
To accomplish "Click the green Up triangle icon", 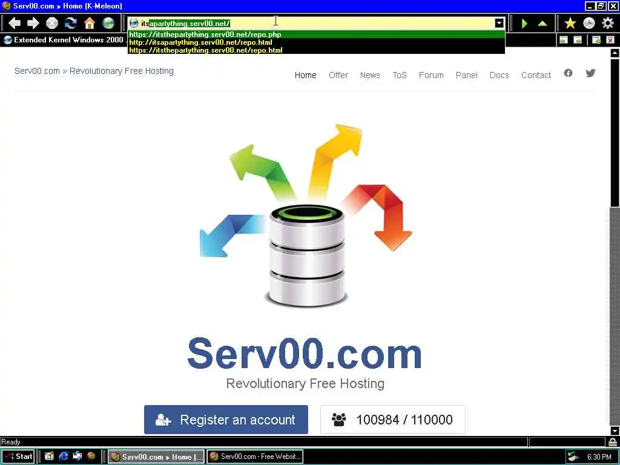I will [542, 24].
